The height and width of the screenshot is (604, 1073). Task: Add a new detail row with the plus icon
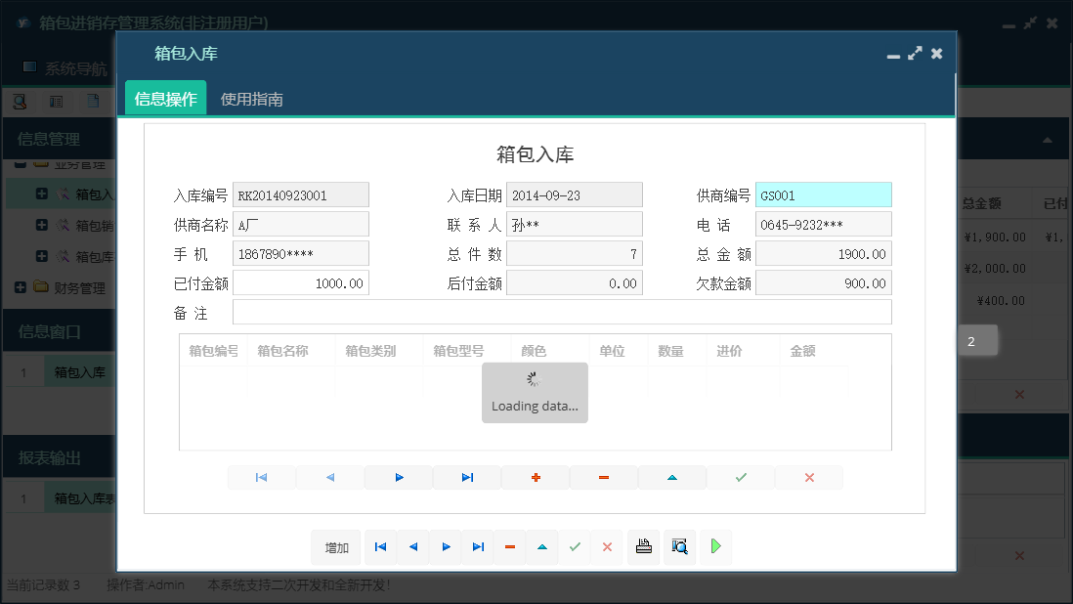[x=536, y=477]
